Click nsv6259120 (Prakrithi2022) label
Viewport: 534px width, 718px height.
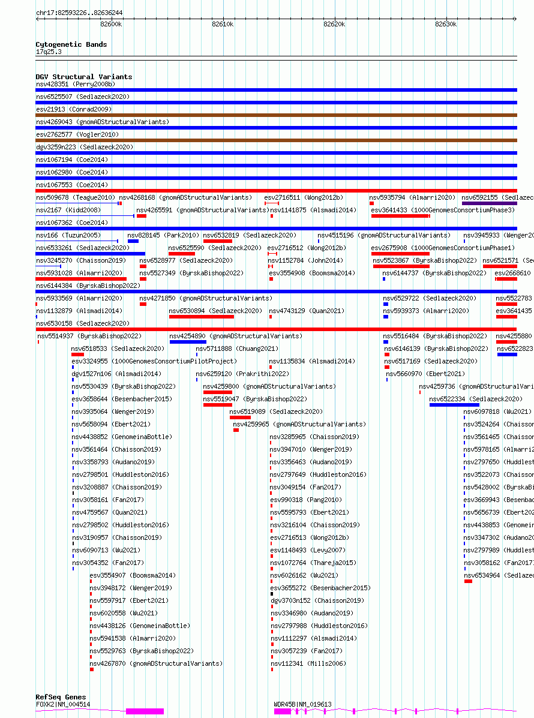[243, 374]
